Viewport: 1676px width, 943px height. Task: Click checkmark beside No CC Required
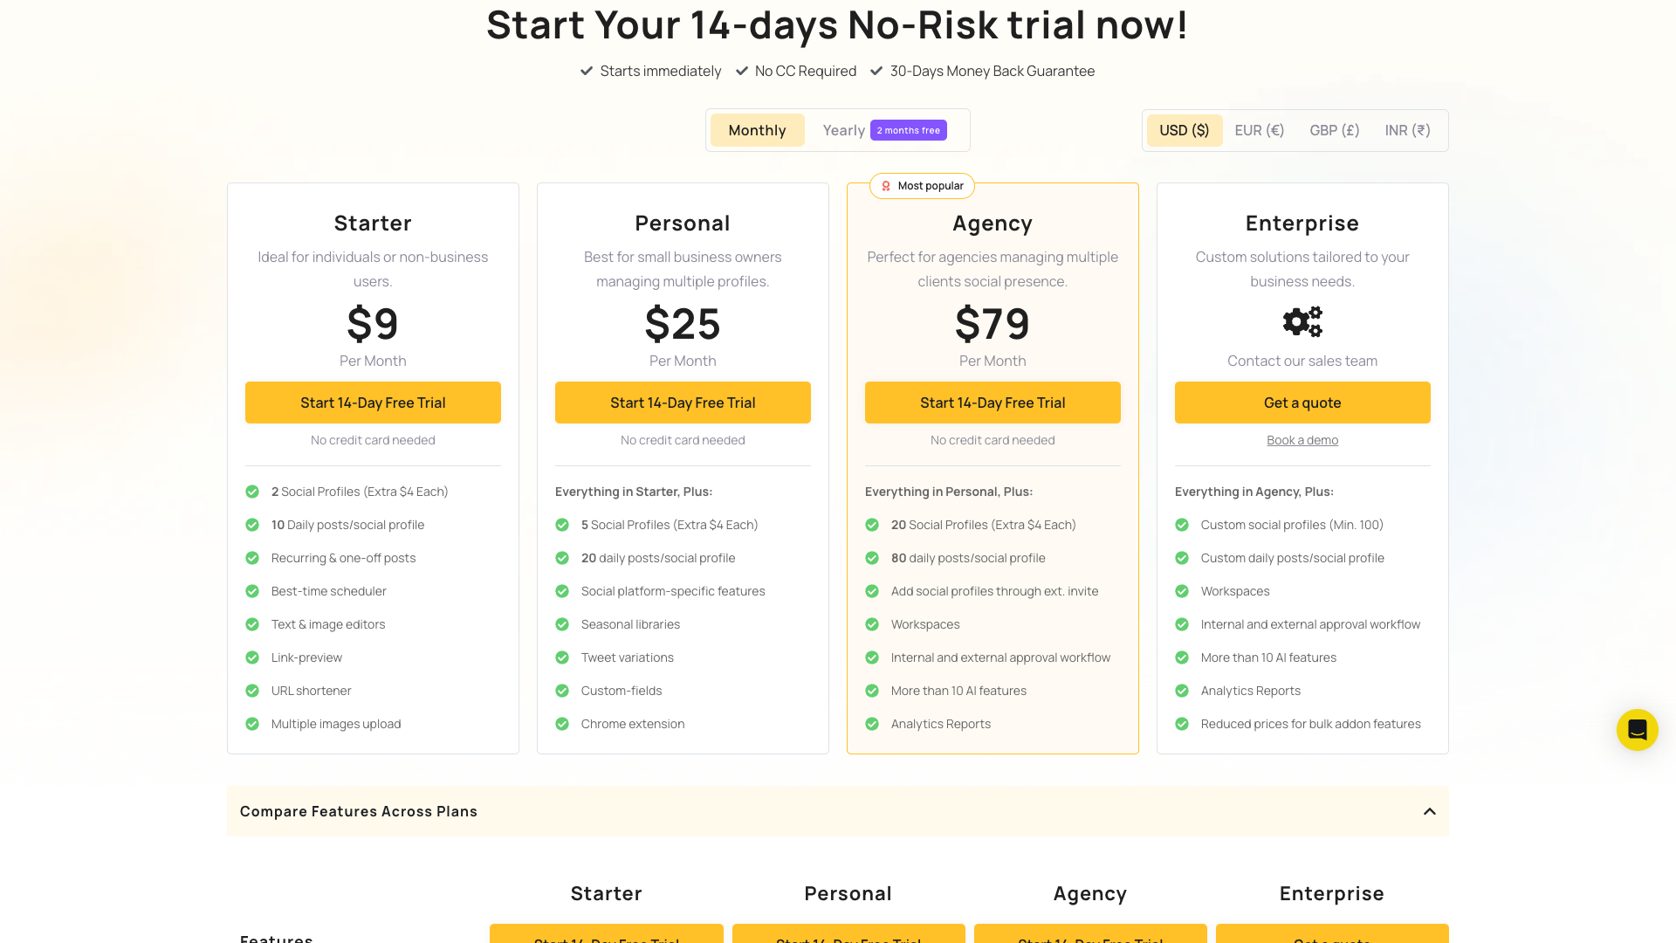[741, 71]
